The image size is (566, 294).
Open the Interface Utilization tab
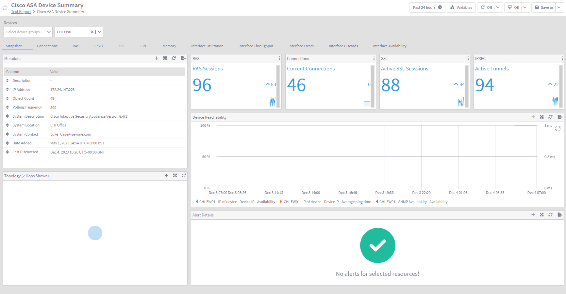207,46
